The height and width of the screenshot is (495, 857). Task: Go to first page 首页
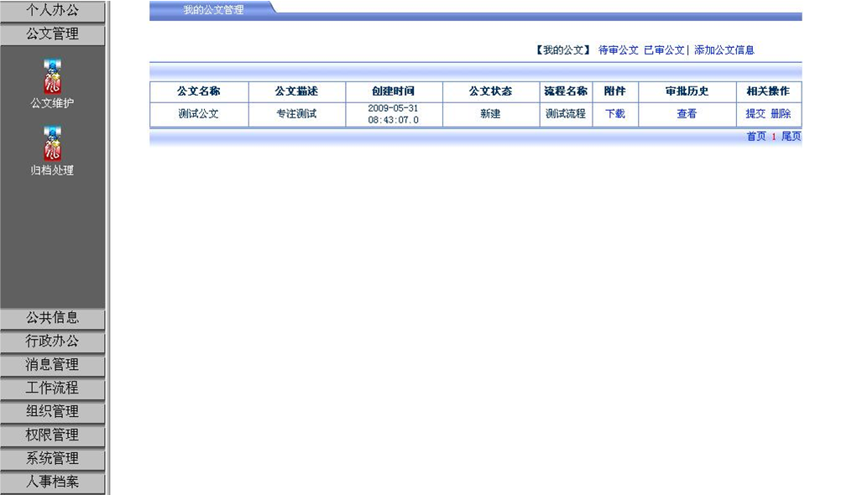point(756,137)
